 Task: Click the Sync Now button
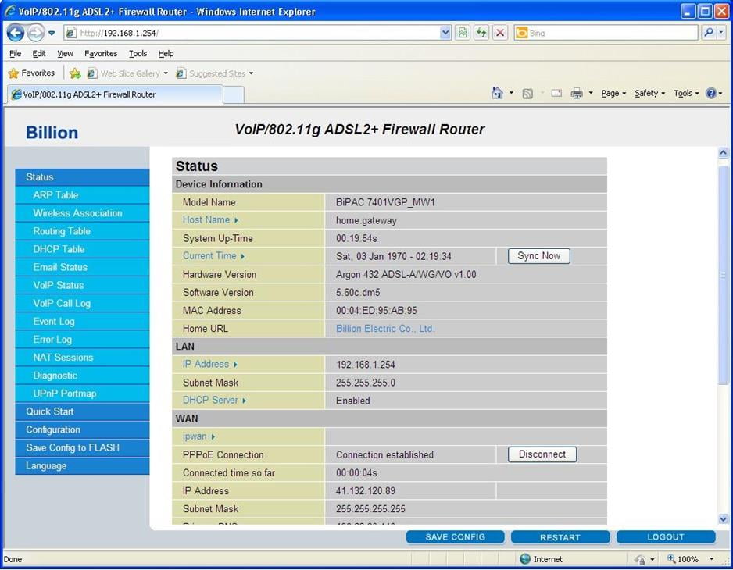pos(538,256)
